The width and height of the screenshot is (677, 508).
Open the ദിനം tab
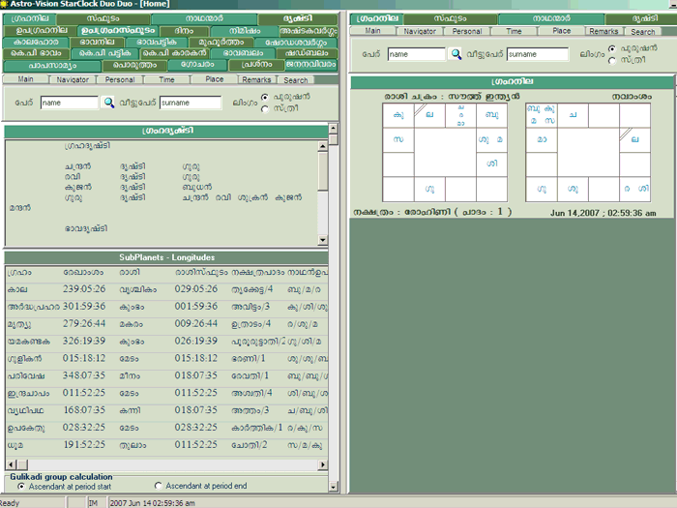click(185, 31)
